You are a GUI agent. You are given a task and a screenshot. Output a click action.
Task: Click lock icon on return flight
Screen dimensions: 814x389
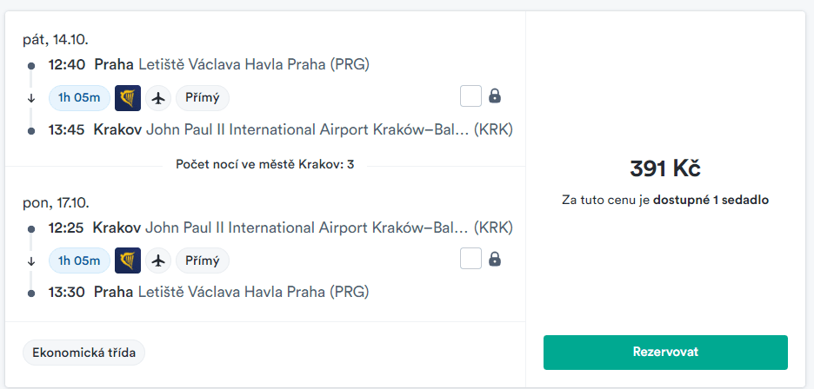coord(495,259)
